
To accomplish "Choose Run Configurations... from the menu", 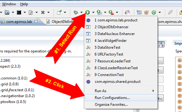I will click(x=121, y=98).
